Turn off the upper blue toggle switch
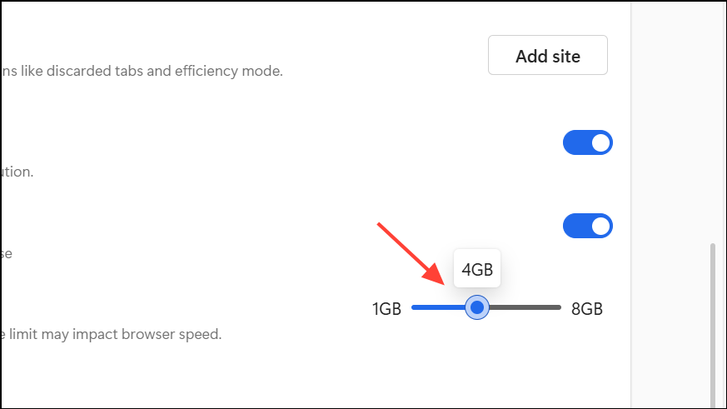Screen dimensions: 727x409 tap(588, 142)
